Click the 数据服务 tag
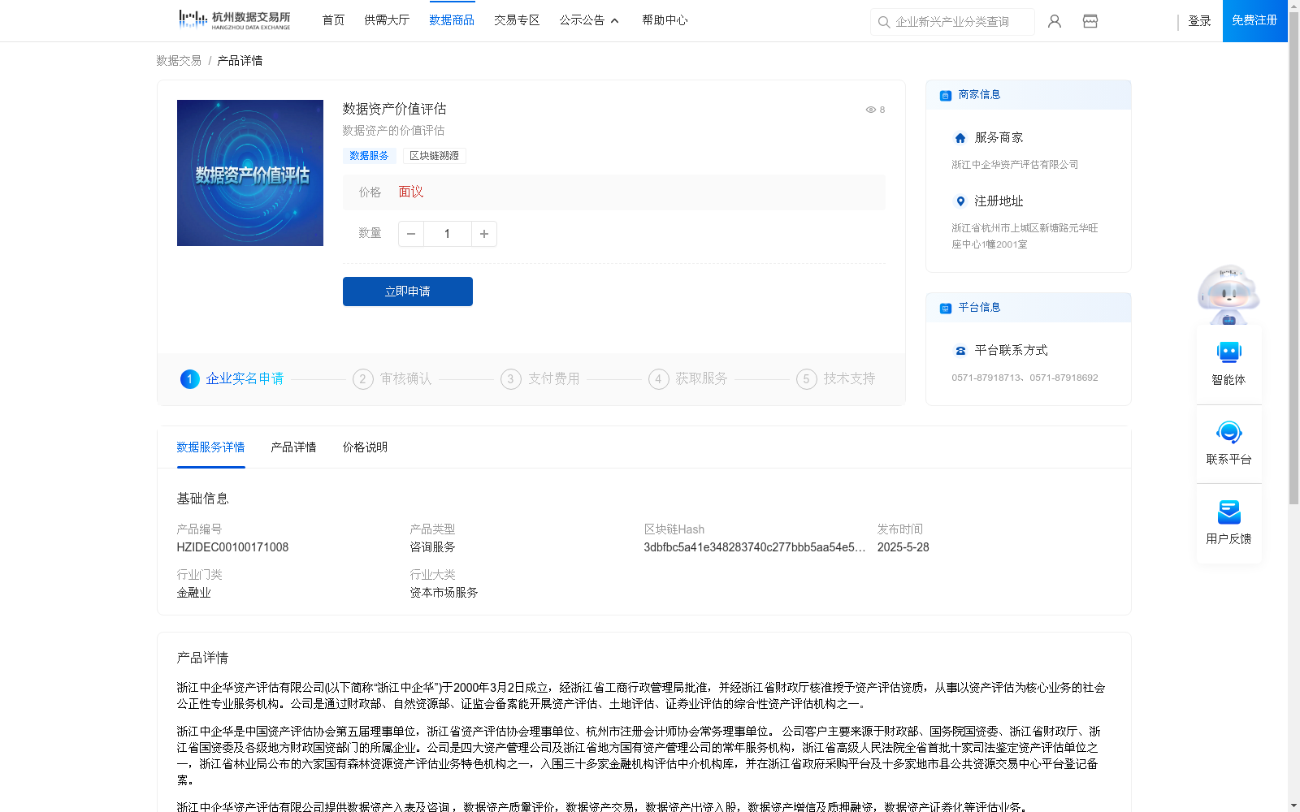The width and height of the screenshot is (1300, 812). [x=369, y=156]
